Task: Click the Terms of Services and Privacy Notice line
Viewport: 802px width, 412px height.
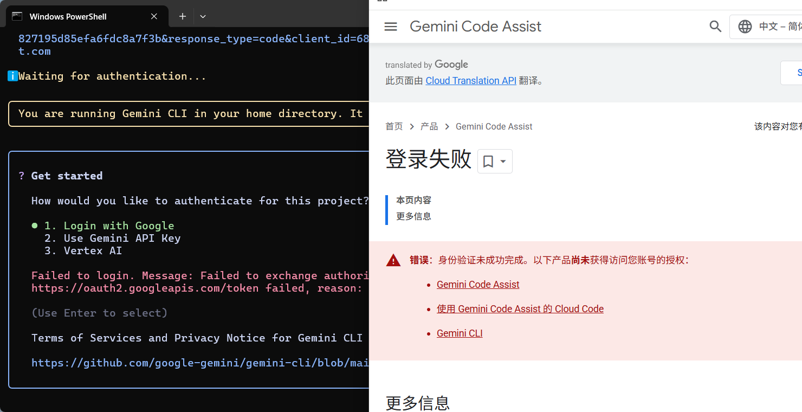Action: coord(197,338)
